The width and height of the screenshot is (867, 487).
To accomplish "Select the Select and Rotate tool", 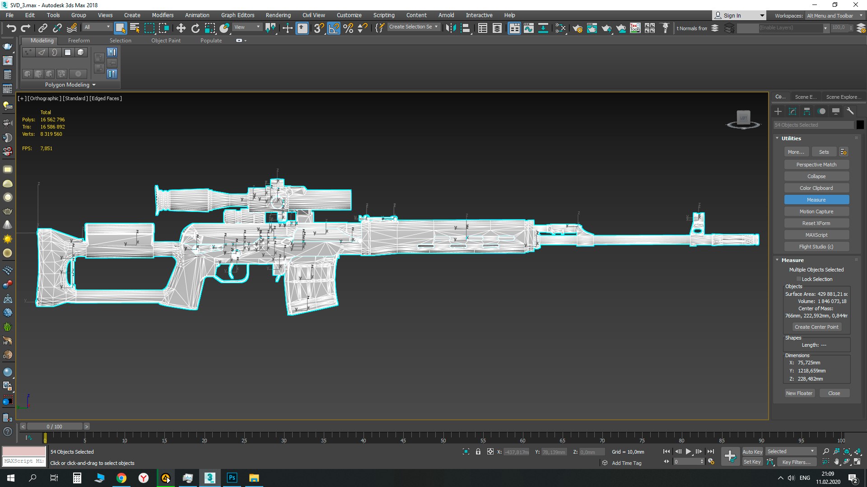I will pos(195,28).
